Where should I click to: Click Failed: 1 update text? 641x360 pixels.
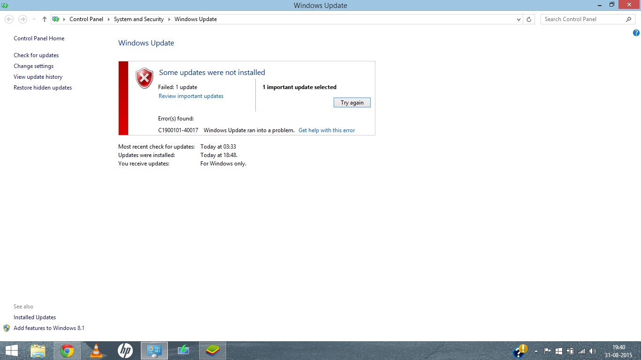pyautogui.click(x=178, y=87)
